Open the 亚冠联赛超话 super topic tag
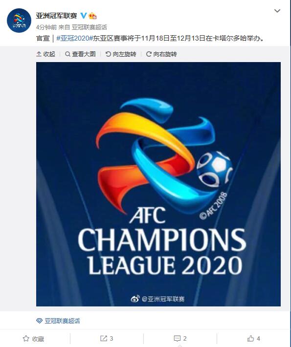Image resolution: width=291 pixels, height=347 pixels. point(62,321)
